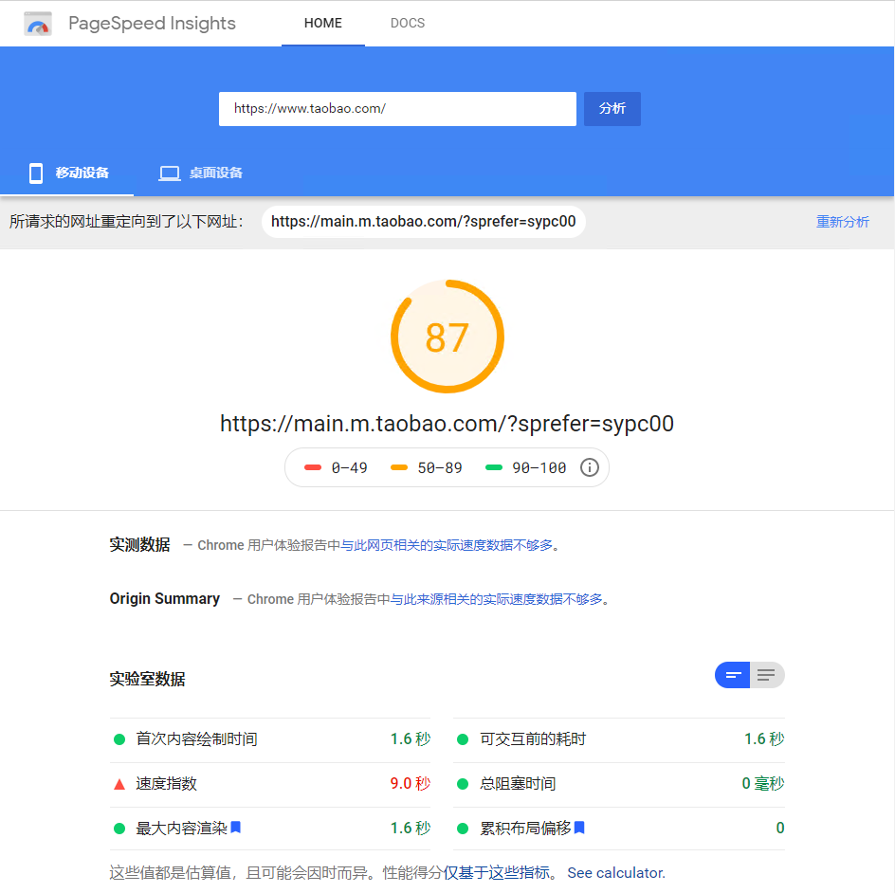Click the 桌面设备 tab label

(x=217, y=173)
